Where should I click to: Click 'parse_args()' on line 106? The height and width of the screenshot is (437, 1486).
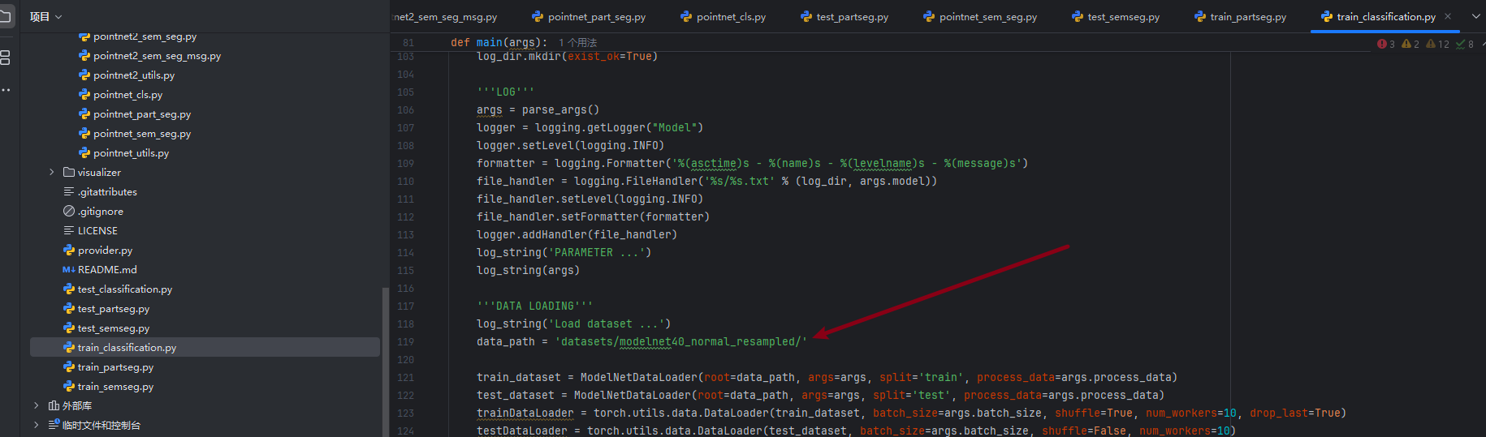tap(560, 110)
